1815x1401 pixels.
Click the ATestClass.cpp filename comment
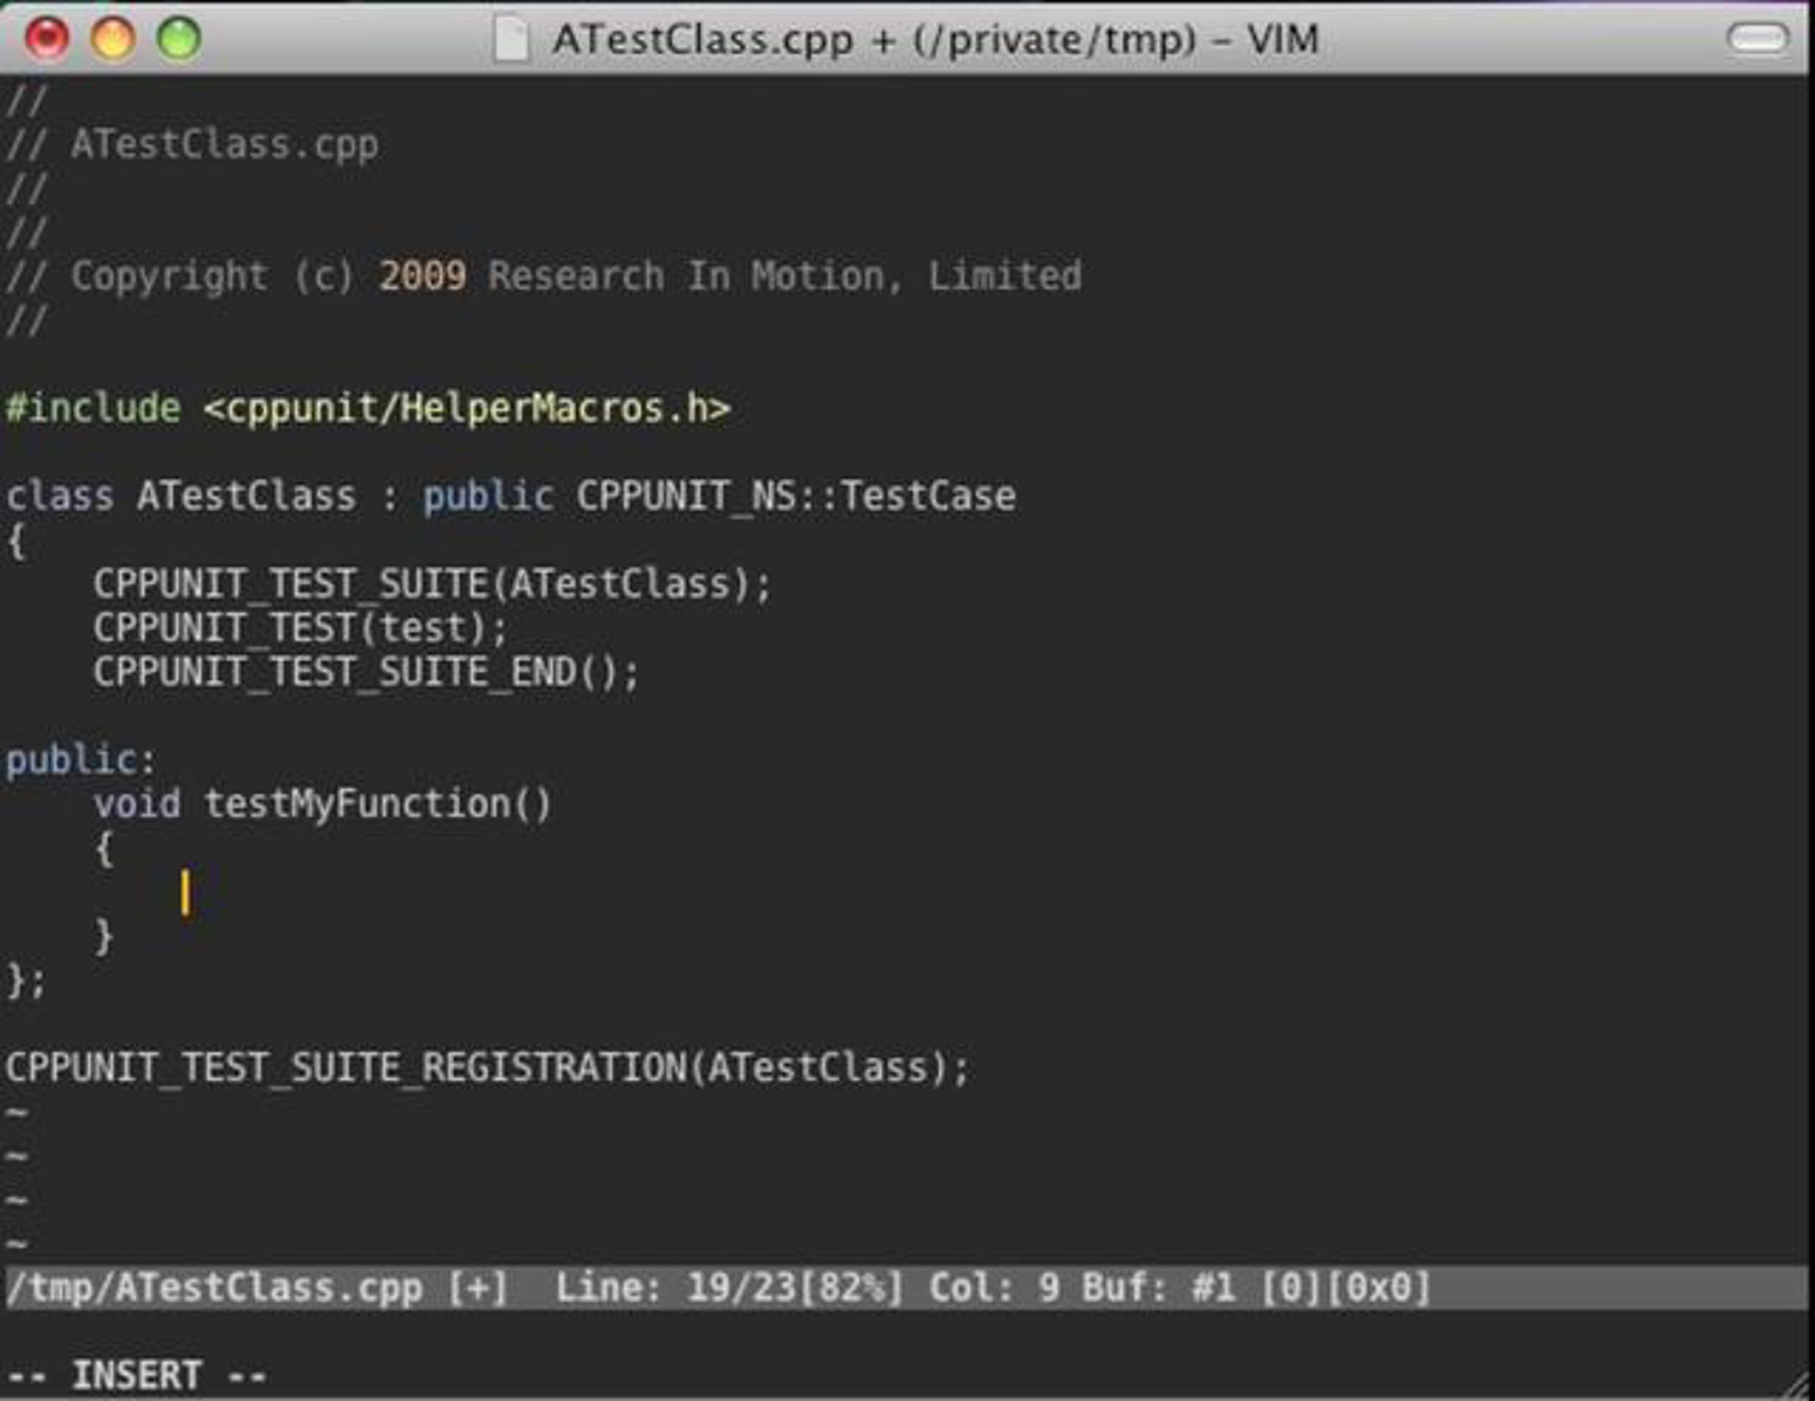pos(225,144)
